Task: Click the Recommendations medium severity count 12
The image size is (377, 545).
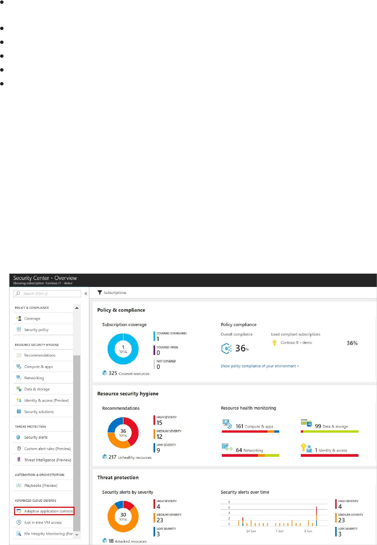Action: (159, 437)
